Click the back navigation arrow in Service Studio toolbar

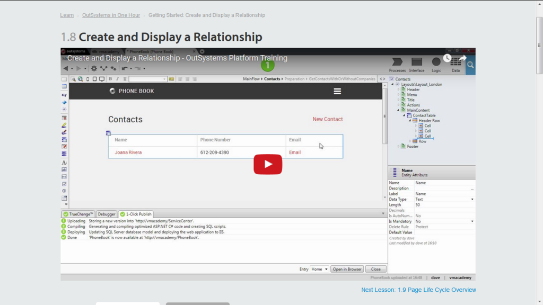tap(65, 68)
